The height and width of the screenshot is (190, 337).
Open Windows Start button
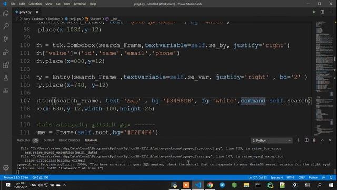click(331, 185)
